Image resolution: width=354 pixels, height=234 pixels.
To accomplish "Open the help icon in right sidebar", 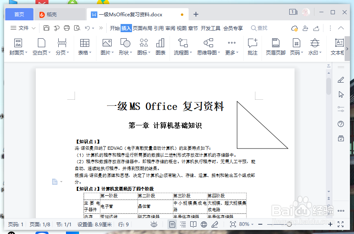I will click(341, 124).
